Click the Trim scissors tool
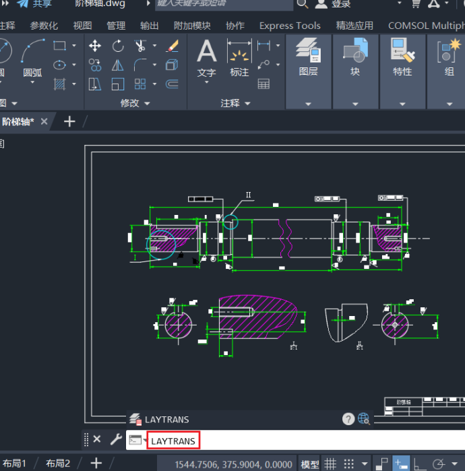This screenshot has width=465, height=471. 140,46
